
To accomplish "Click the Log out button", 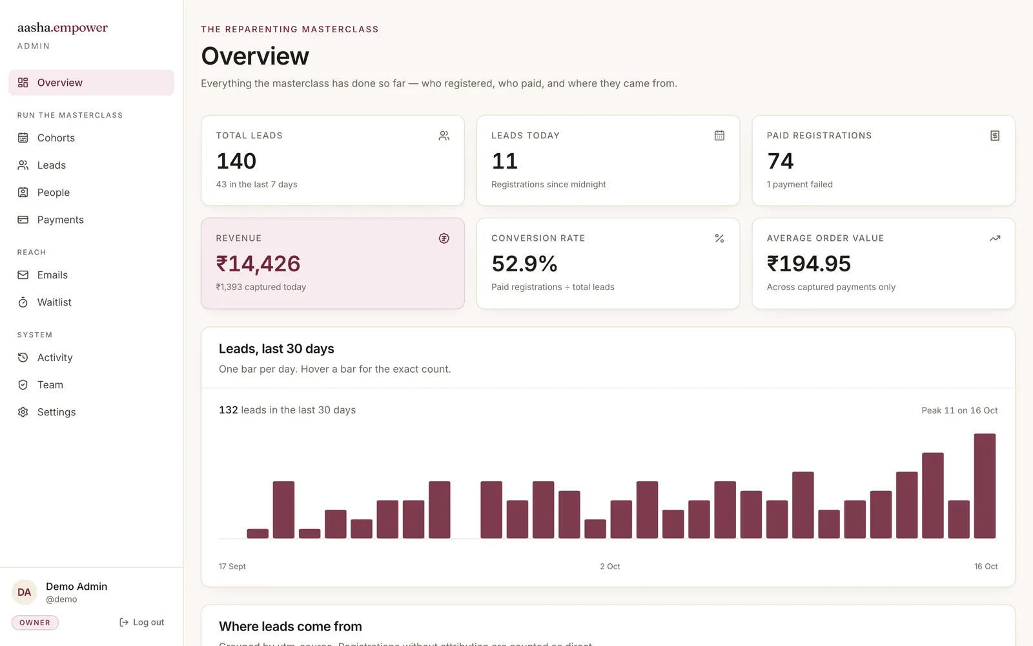I will 141,622.
